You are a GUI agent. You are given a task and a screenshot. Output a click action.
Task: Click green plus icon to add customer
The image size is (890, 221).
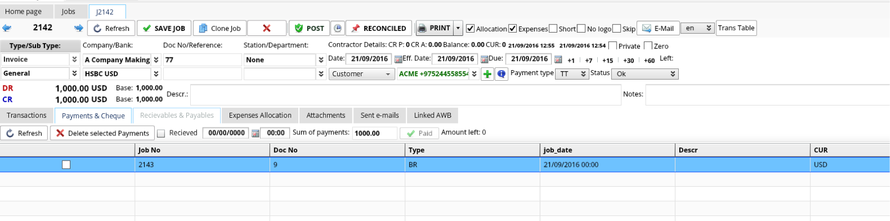pyautogui.click(x=487, y=74)
